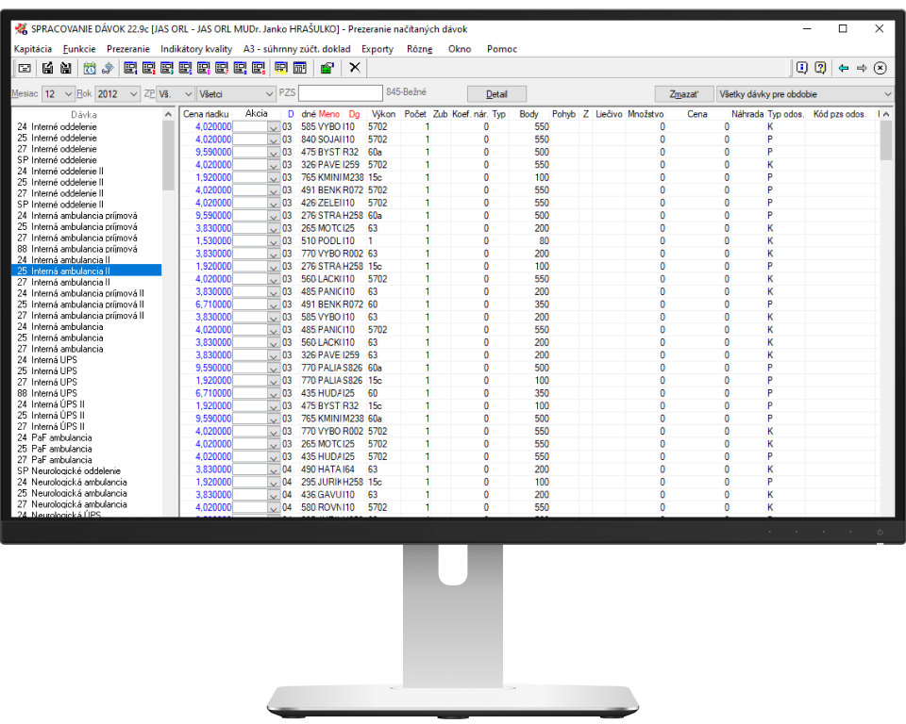The height and width of the screenshot is (724, 906).
Task: Click the card form icon in the toolbar
Action: [25, 68]
